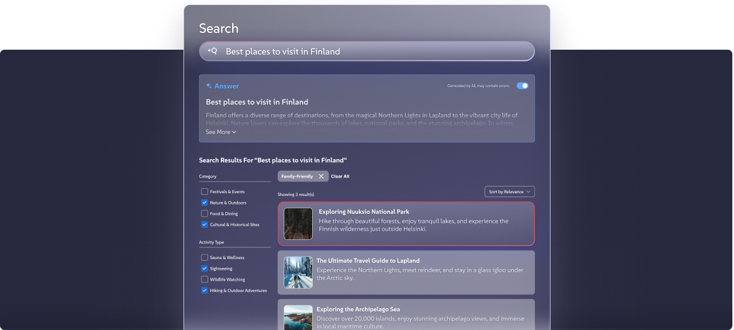Click Clear All filters link
Screen dimensions: 734x330
tap(340, 176)
